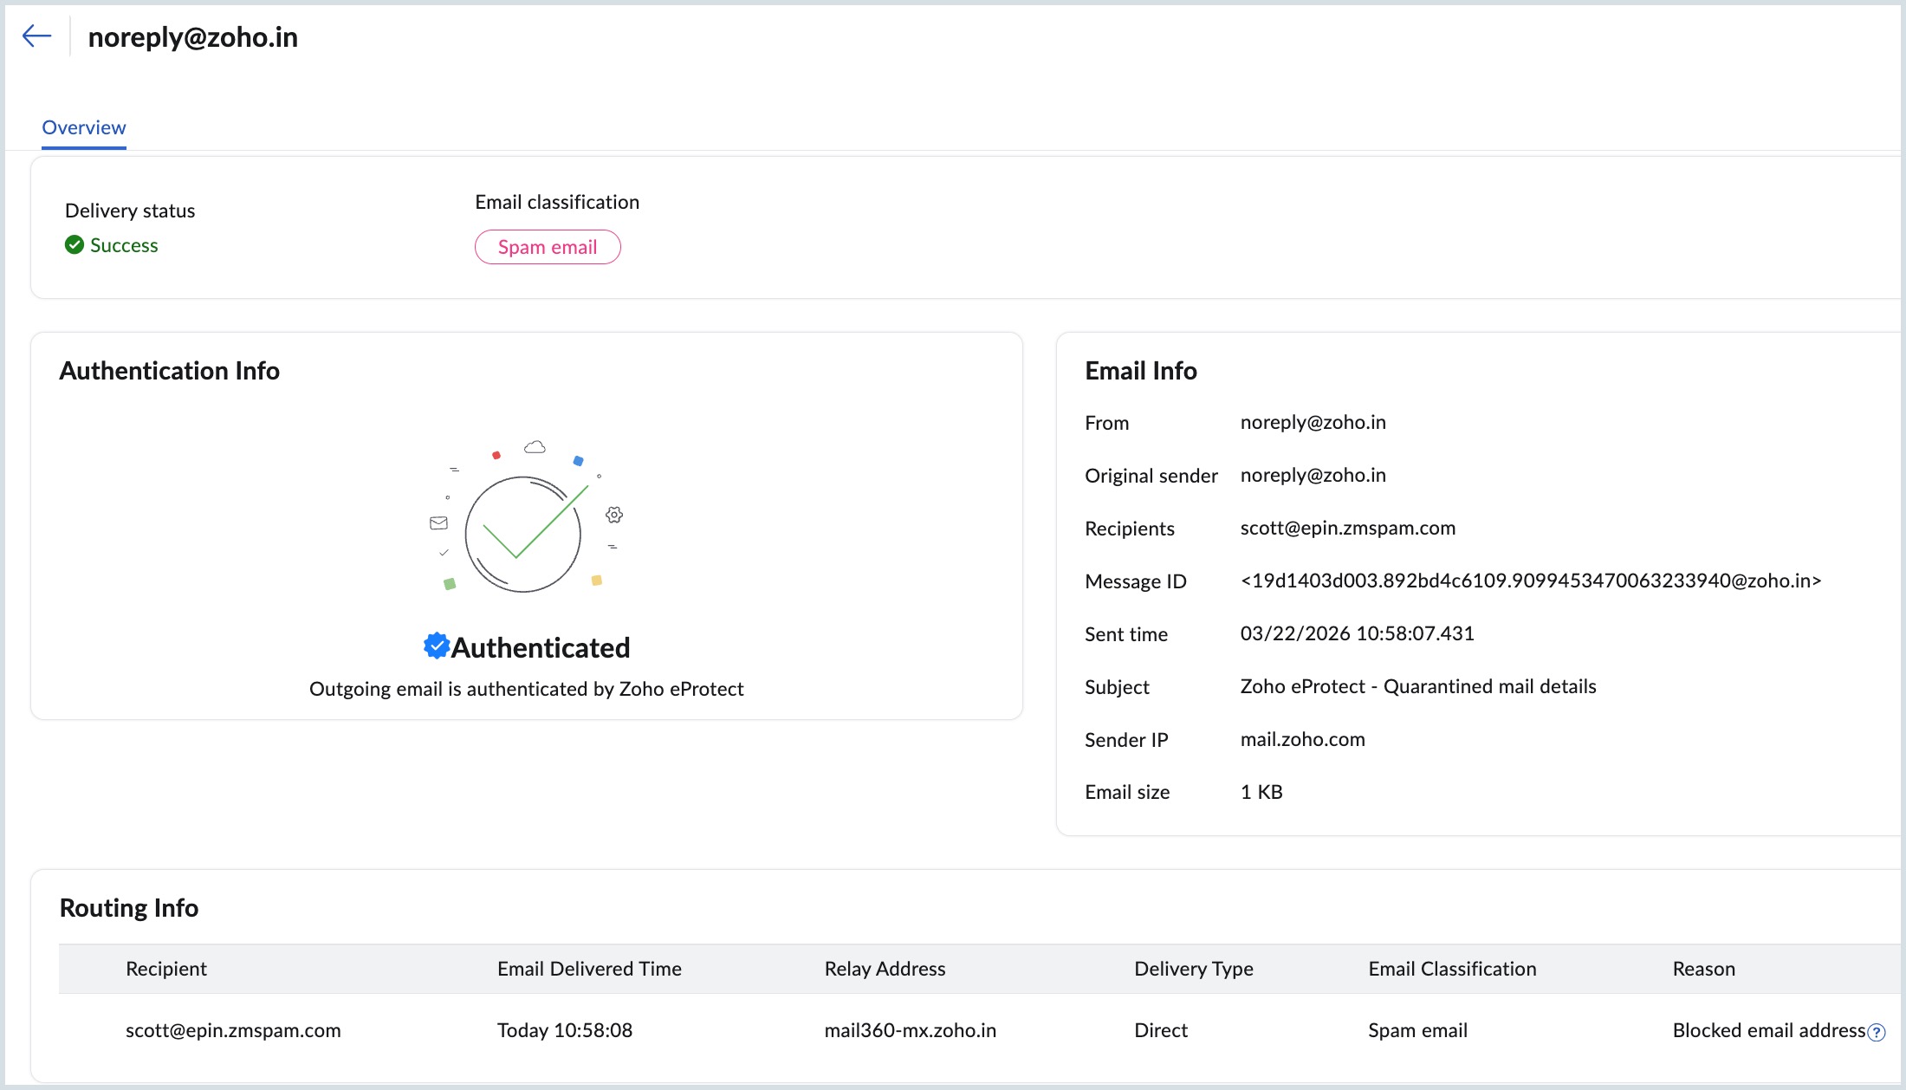
Task: Click the Blocked email address reason text
Action: pos(1769,1030)
